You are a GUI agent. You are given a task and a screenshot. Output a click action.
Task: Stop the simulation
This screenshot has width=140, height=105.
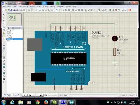click(x=41, y=95)
